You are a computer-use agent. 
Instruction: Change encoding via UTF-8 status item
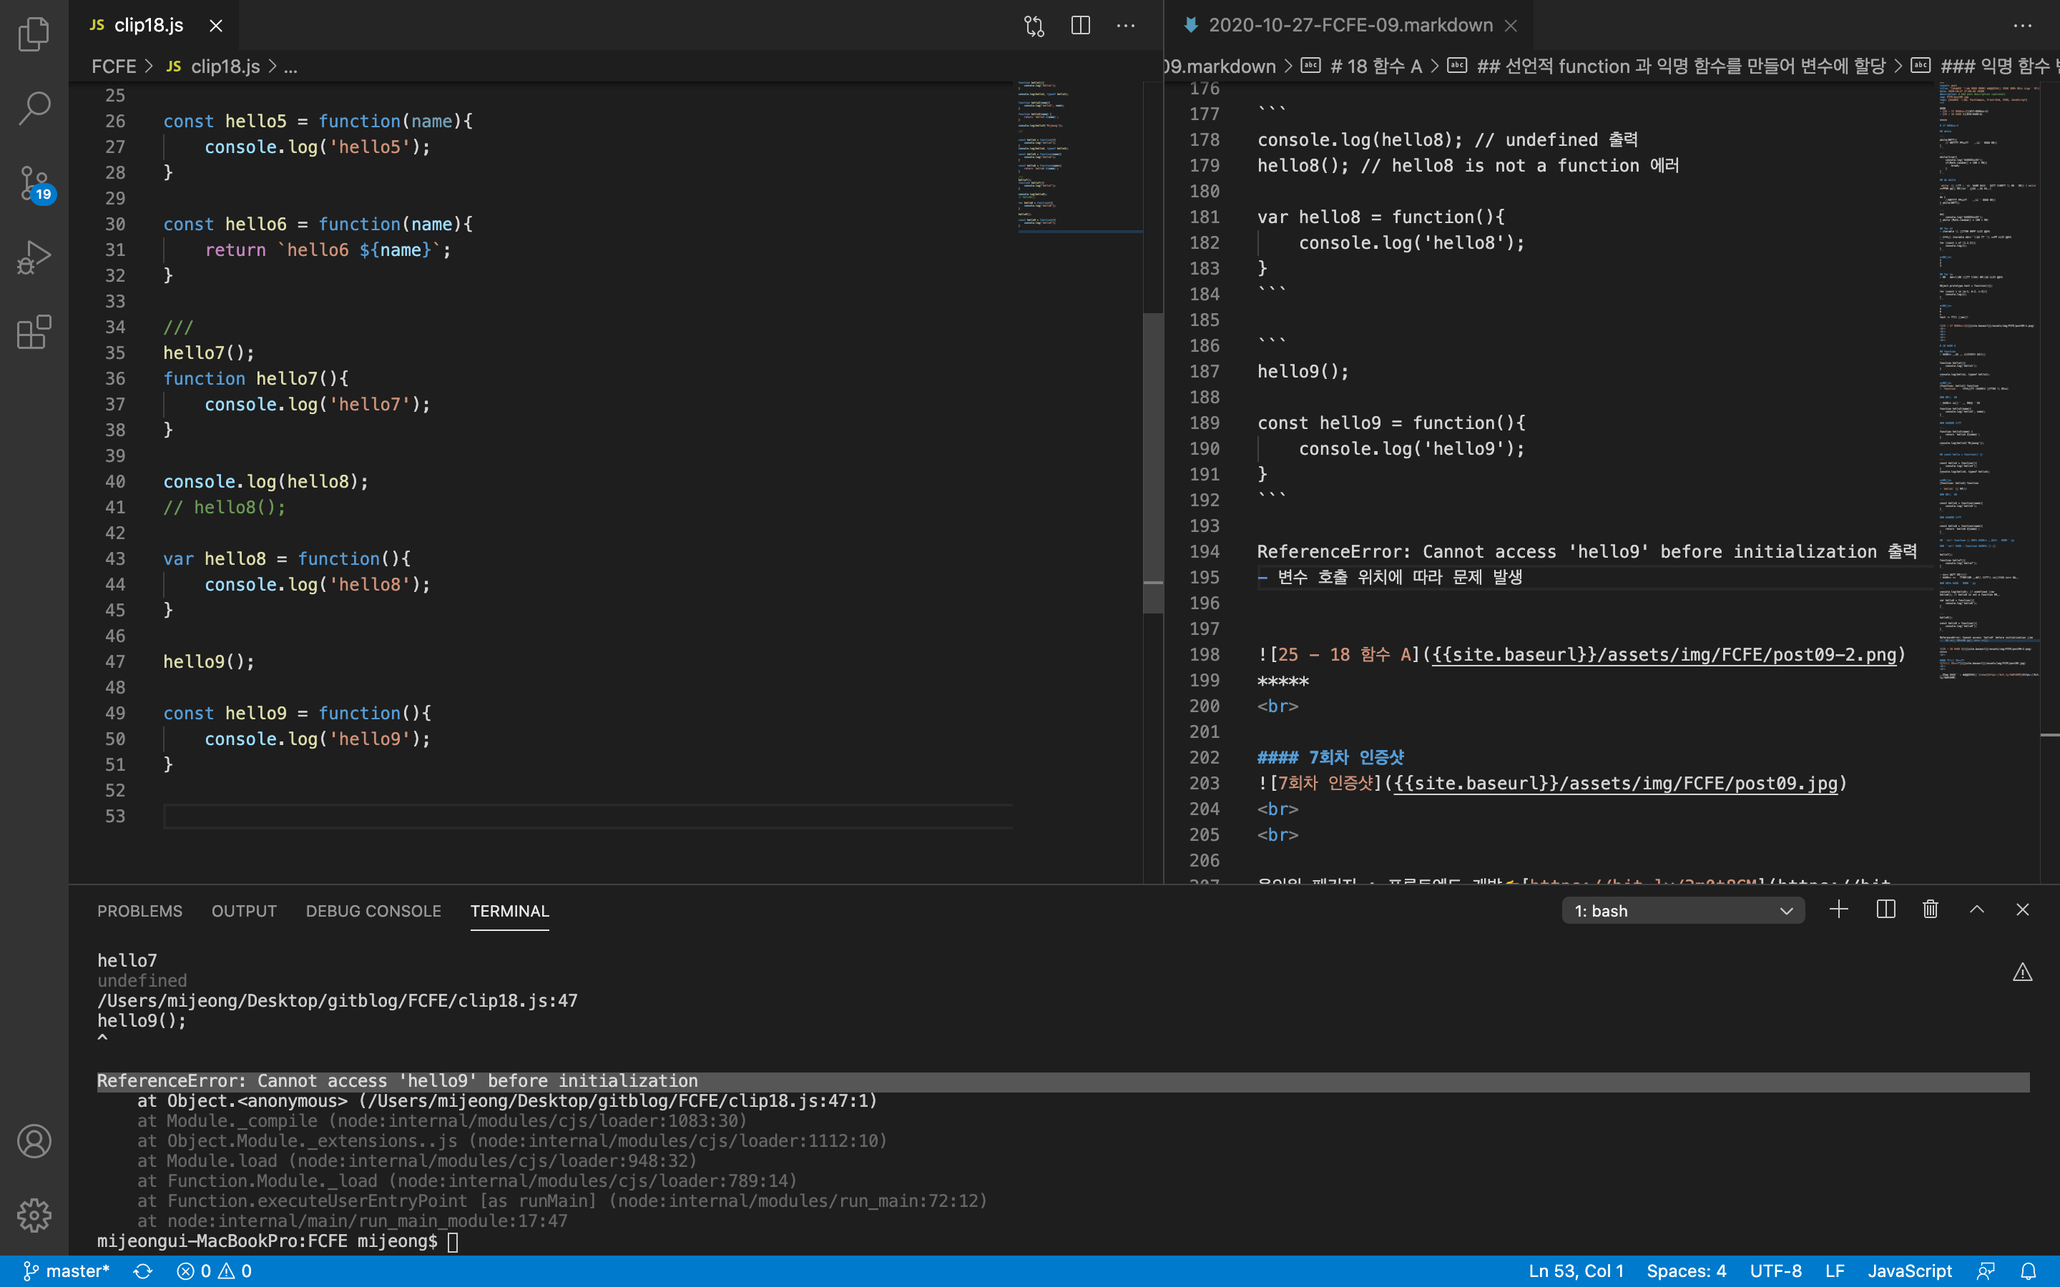(1776, 1271)
